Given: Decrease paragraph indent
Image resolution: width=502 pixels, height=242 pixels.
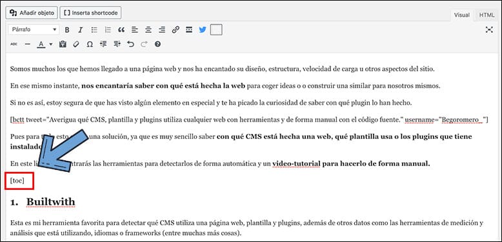Looking at the screenshot, I should pos(103,44).
